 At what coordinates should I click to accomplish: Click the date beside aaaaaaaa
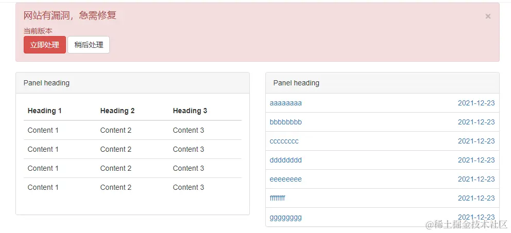[476, 103]
